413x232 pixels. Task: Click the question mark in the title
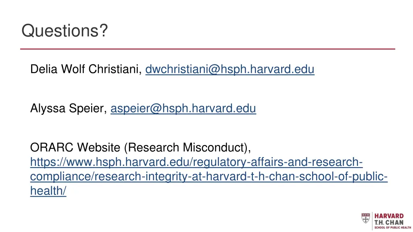point(104,31)
